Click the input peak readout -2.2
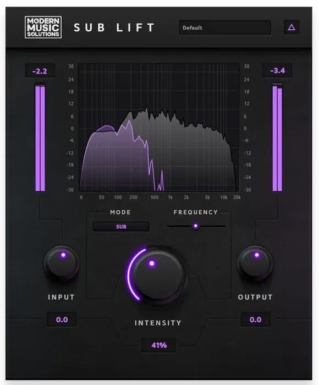 tap(40, 71)
